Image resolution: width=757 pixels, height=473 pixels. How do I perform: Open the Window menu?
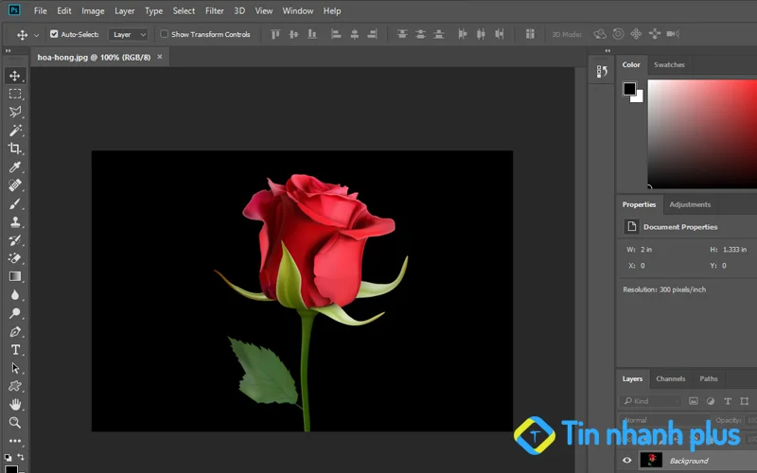point(298,10)
